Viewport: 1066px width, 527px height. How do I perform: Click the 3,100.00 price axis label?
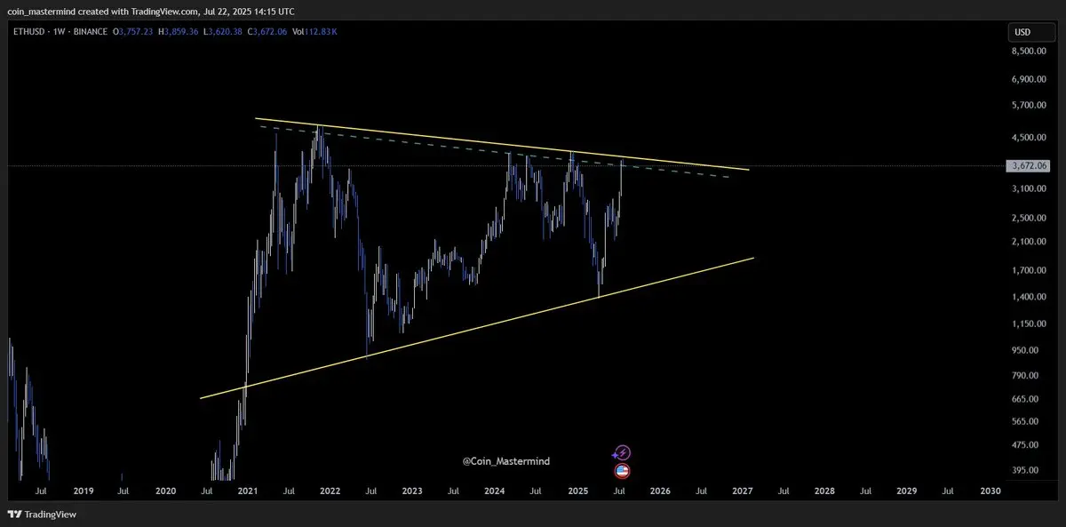click(1029, 188)
